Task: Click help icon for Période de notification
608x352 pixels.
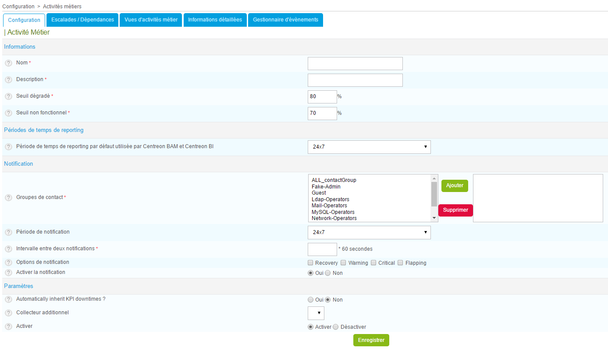Action: coord(8,232)
